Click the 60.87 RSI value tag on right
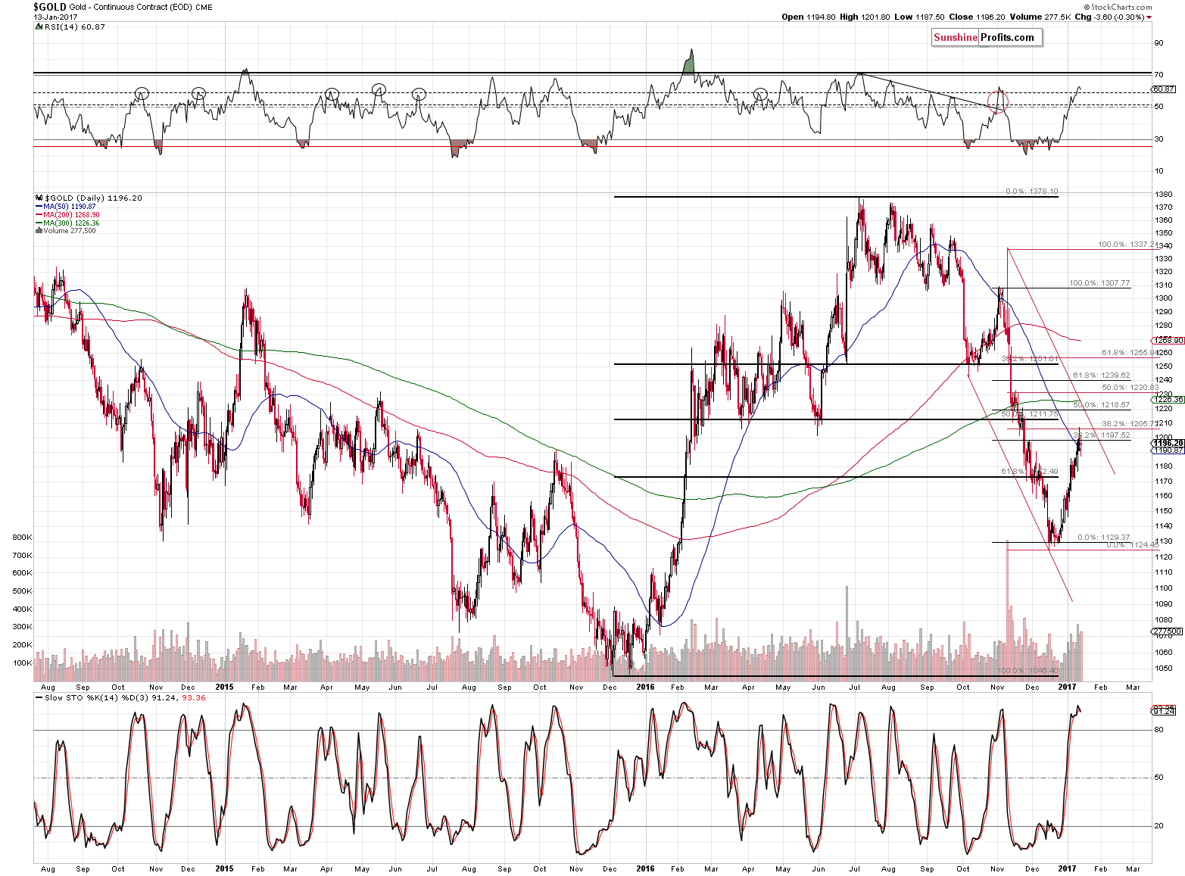Screen dimensions: 1185x876 tap(1163, 89)
